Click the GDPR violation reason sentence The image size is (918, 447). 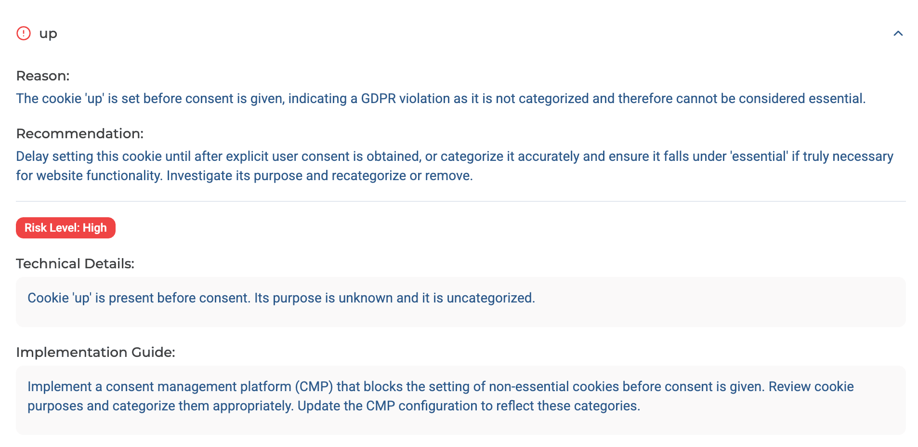pos(441,98)
